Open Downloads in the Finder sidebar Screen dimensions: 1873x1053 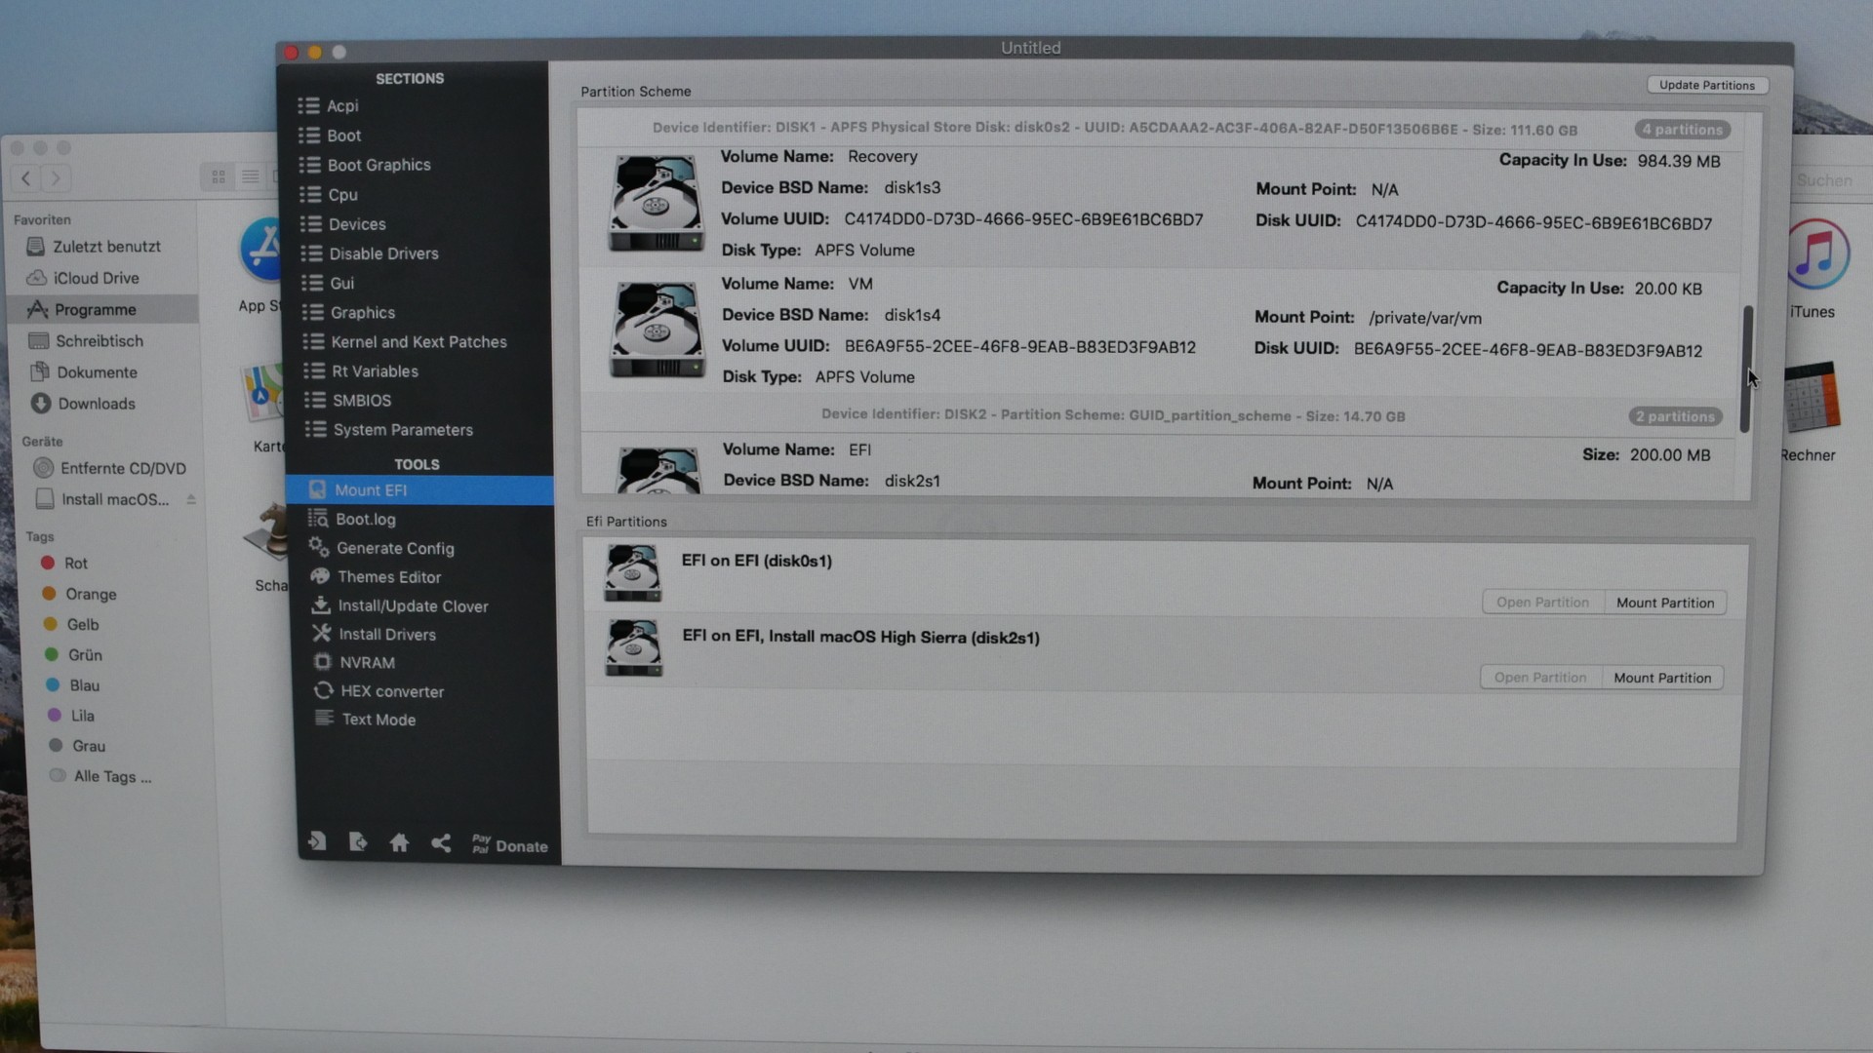[96, 404]
